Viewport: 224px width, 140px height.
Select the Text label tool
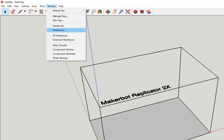(94, 12)
